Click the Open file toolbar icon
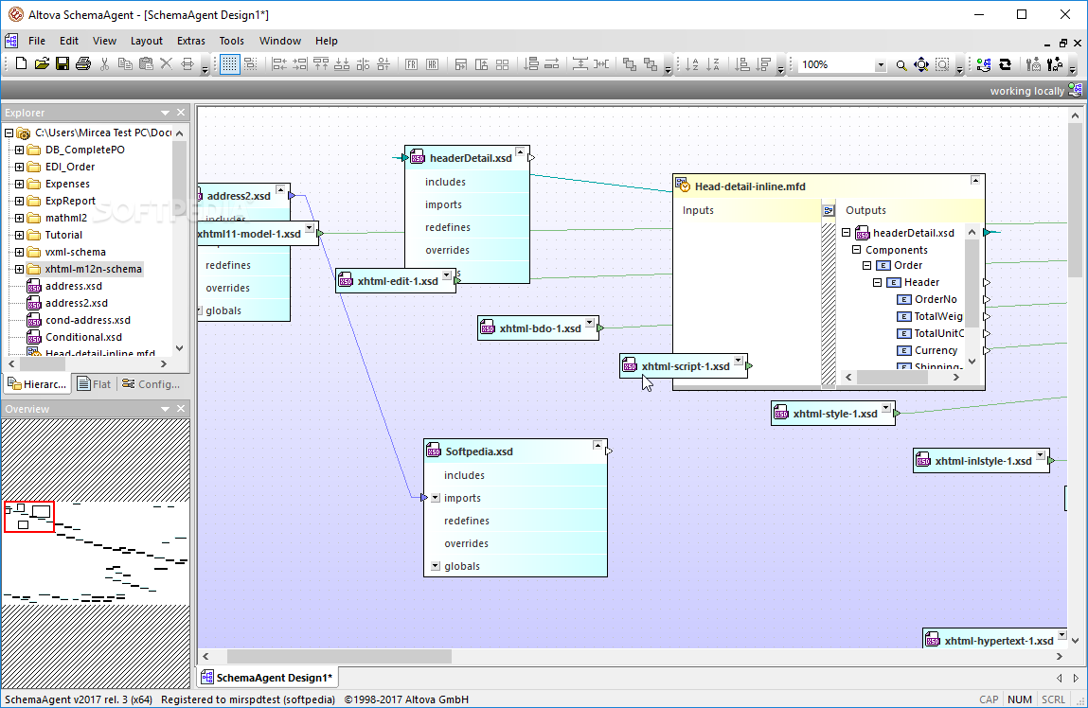The width and height of the screenshot is (1088, 708). [42, 64]
